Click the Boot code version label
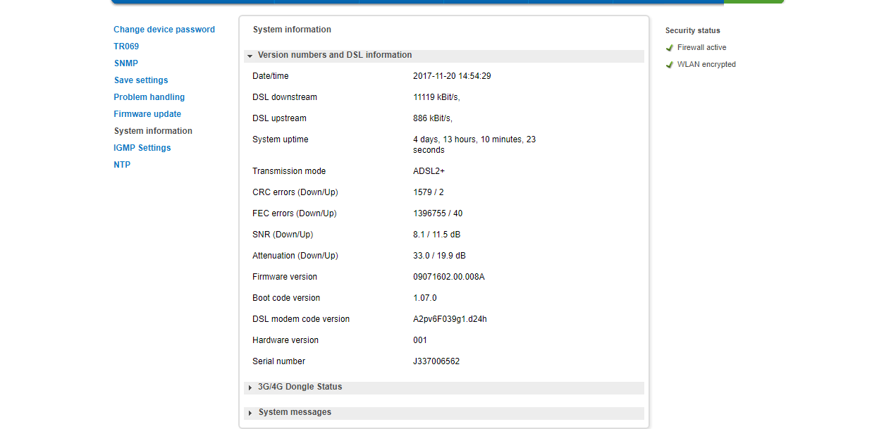This screenshot has width=891, height=429. tap(286, 298)
